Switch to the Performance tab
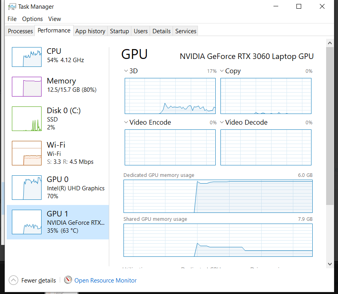 tap(54, 30)
